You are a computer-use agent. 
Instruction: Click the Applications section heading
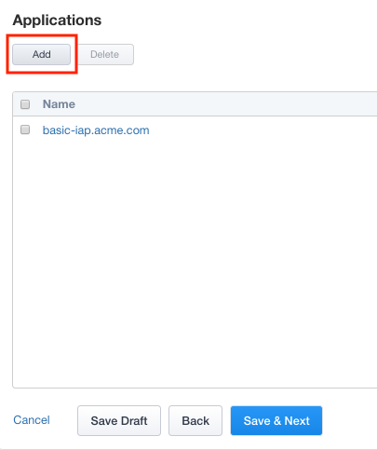tap(57, 20)
